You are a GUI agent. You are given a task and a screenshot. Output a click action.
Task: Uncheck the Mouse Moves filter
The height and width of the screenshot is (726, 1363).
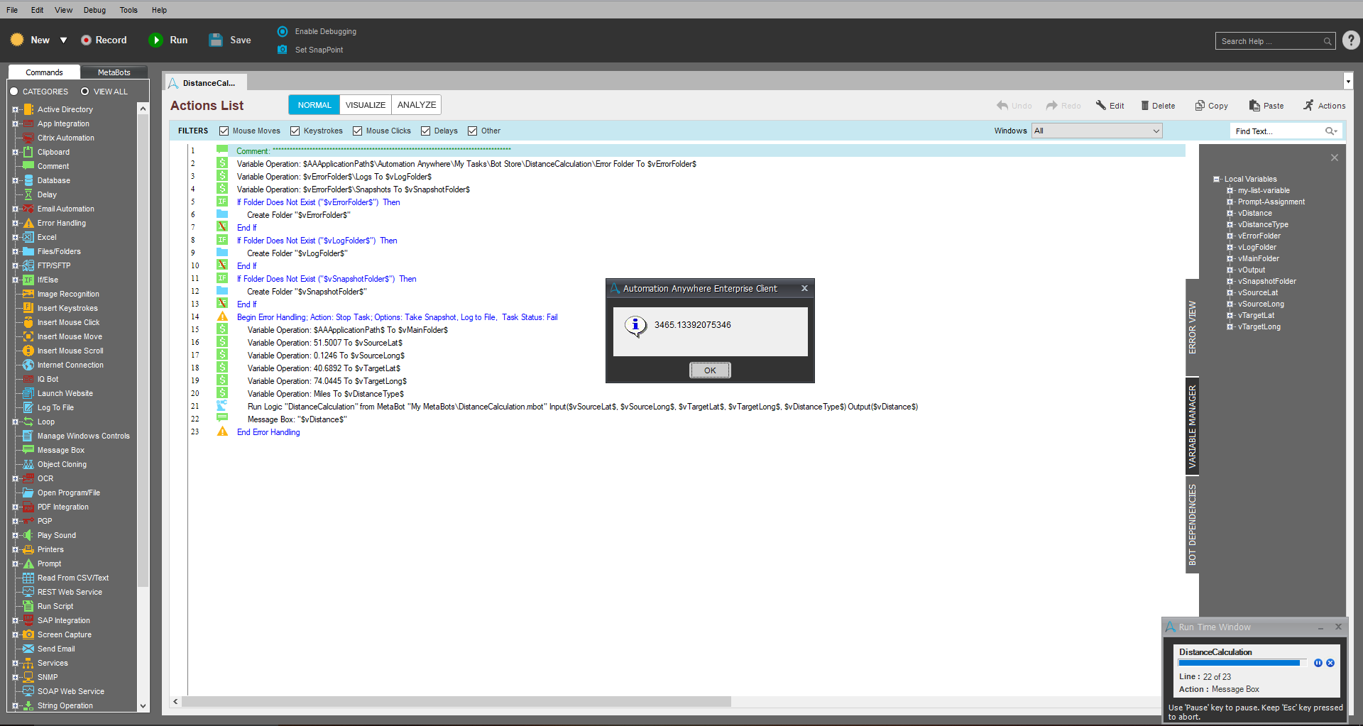(x=224, y=131)
